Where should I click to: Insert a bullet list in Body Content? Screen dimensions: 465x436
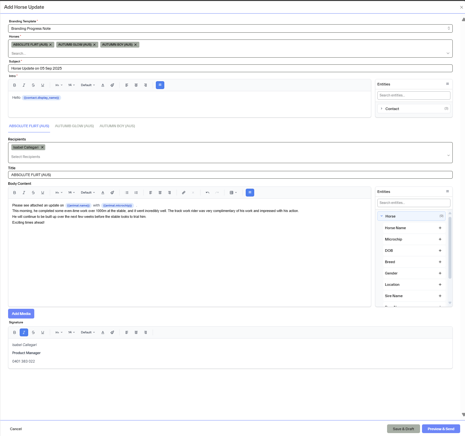(x=127, y=193)
